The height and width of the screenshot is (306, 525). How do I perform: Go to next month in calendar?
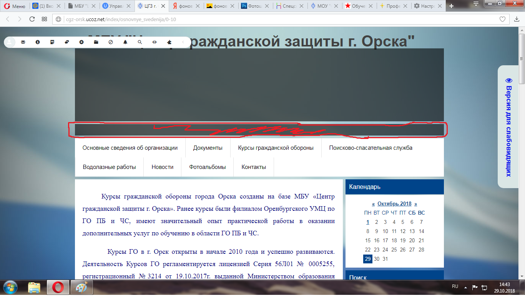(x=415, y=204)
